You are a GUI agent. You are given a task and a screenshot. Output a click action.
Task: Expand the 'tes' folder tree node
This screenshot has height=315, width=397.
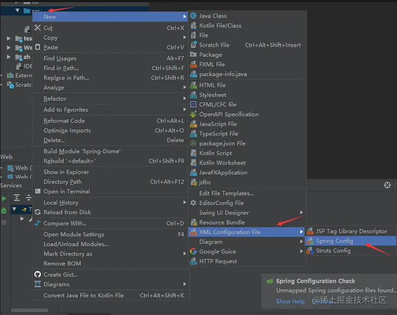[9, 39]
